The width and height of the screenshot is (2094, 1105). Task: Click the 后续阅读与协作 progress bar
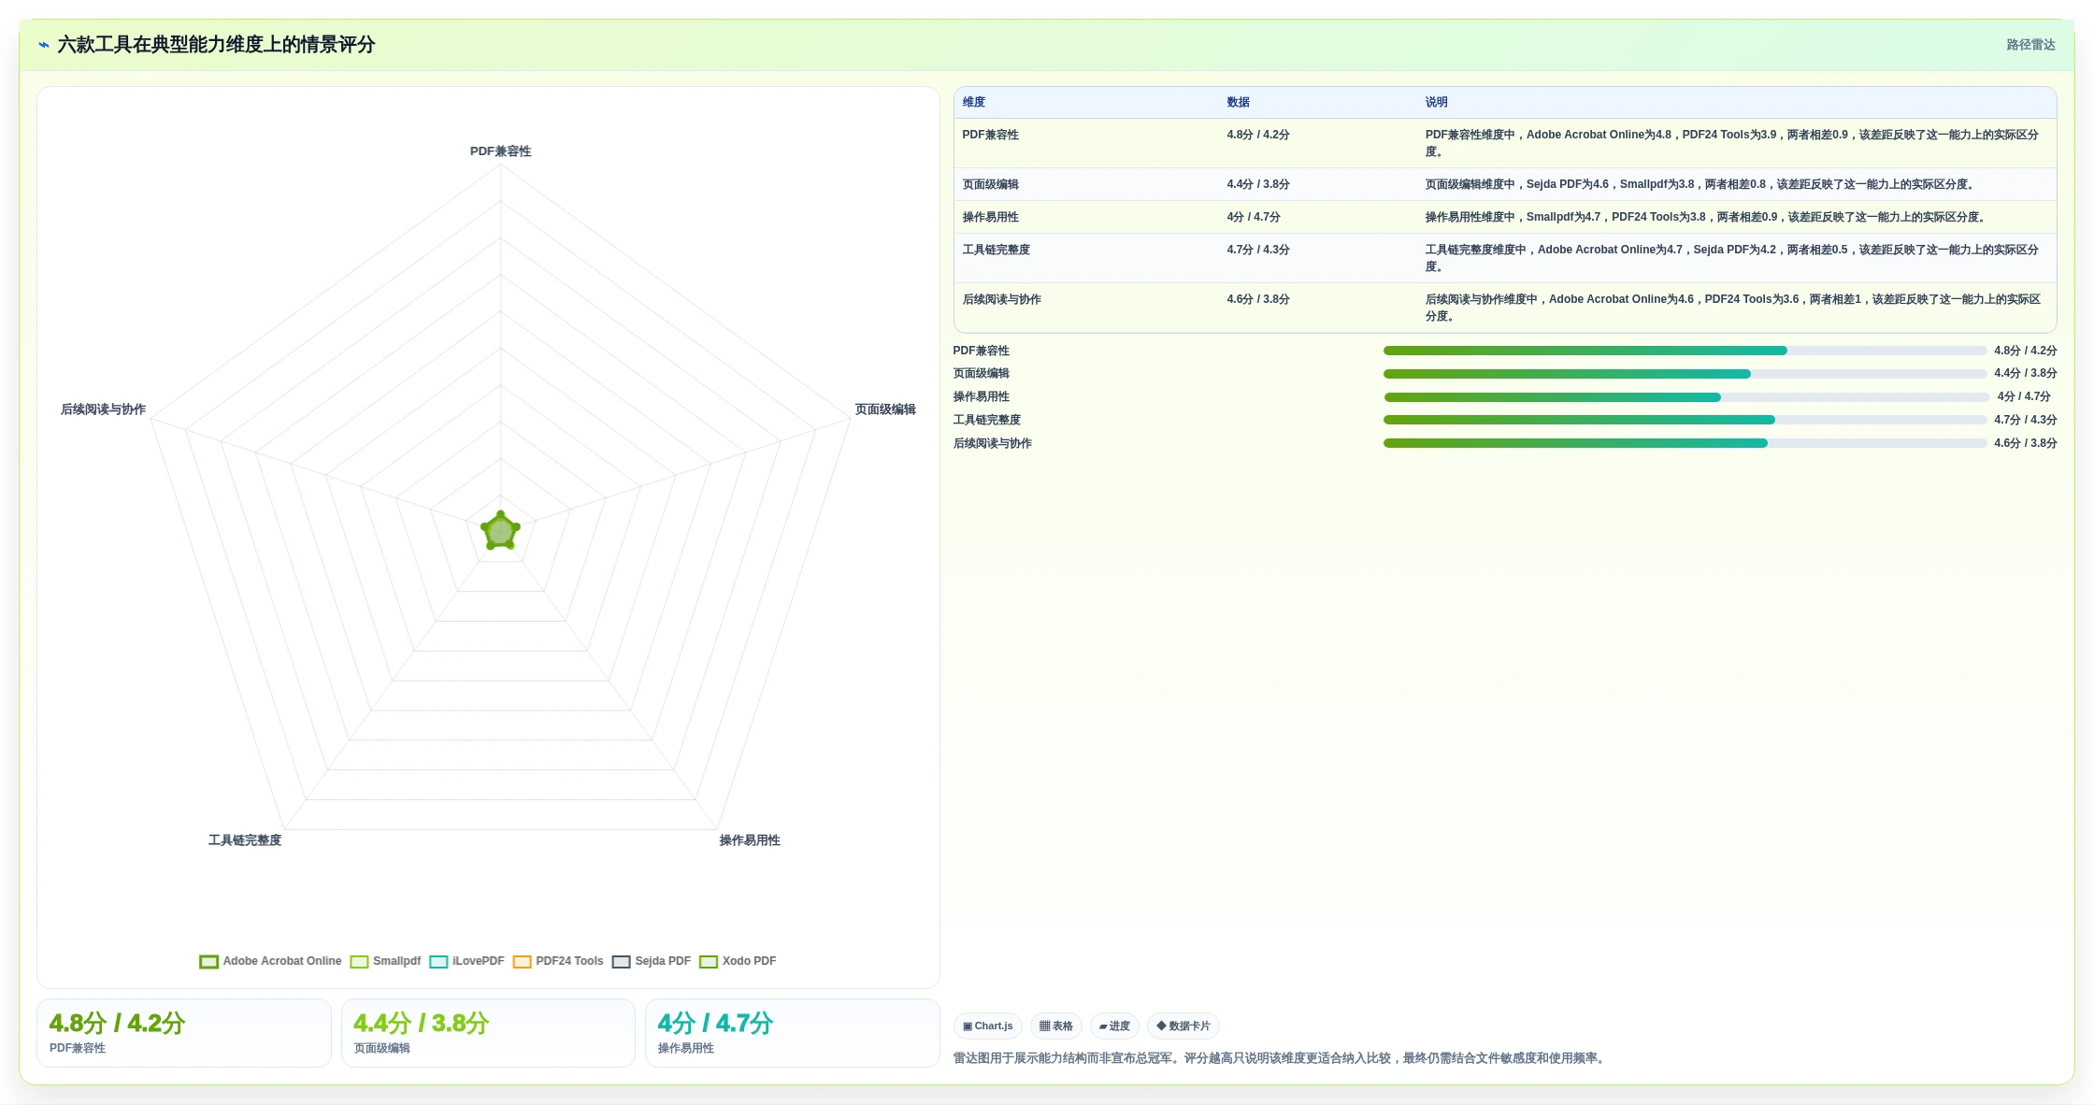coord(1685,443)
